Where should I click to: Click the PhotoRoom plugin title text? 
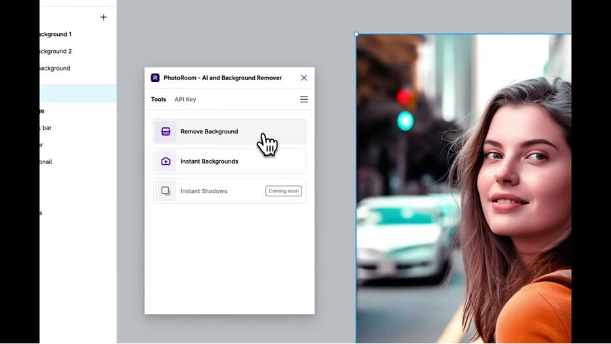[x=222, y=77]
